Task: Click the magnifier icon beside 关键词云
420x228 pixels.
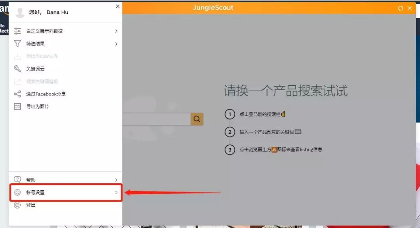Action: (17, 69)
